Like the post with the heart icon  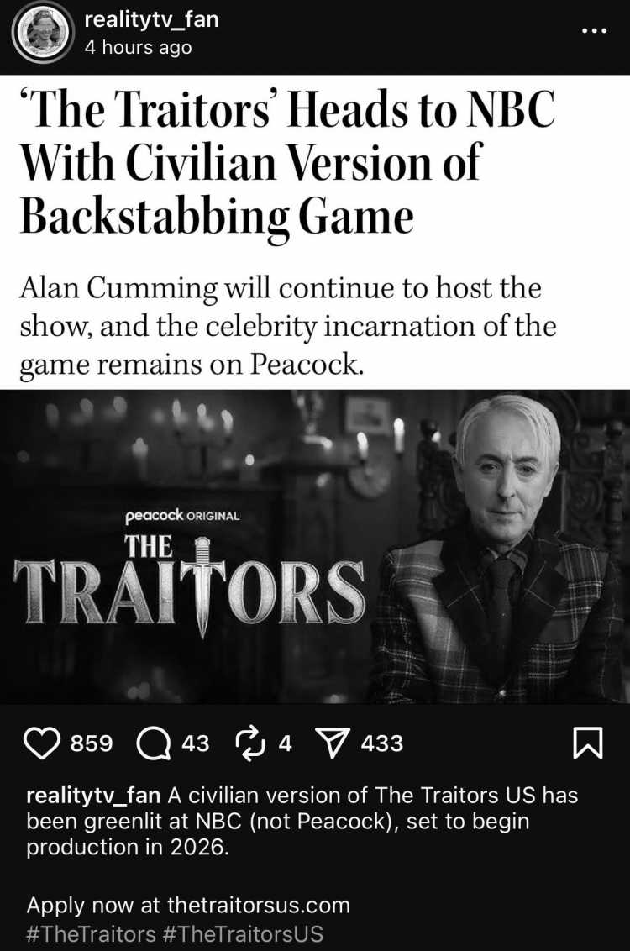[42, 743]
